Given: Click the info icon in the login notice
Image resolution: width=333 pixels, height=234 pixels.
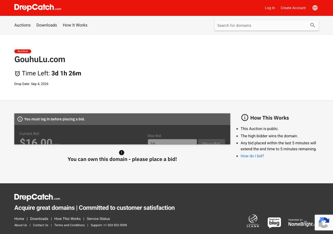Looking at the screenshot, I should [x=20, y=119].
